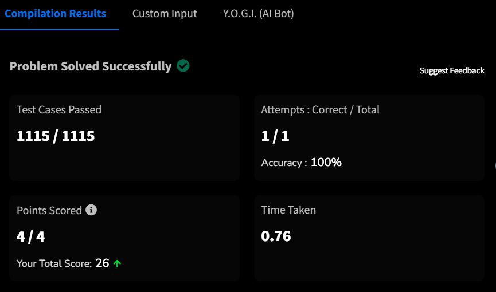Switch to the Custom Input tab
Viewport: 496px width, 292px height.
click(165, 14)
